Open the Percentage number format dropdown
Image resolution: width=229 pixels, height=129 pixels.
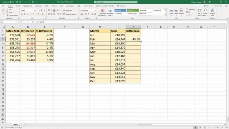(x=96, y=10)
